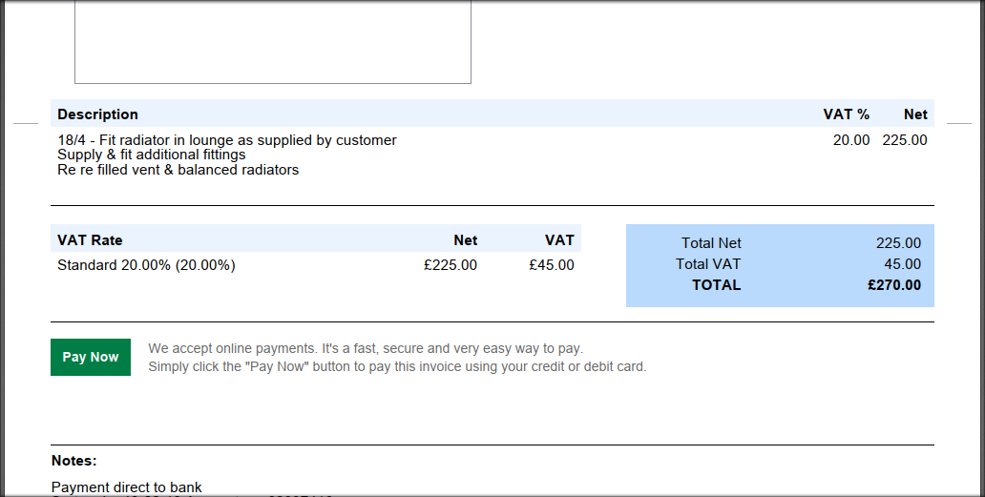
Task: Click the Description column header
Action: (97, 114)
